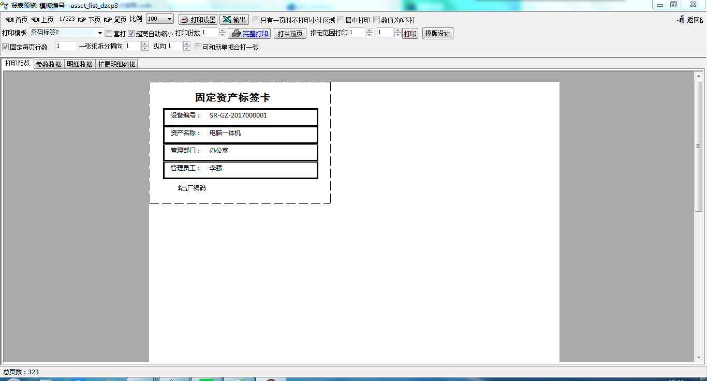Open print settings (打印设置)
The image size is (707, 381).
click(x=198, y=20)
